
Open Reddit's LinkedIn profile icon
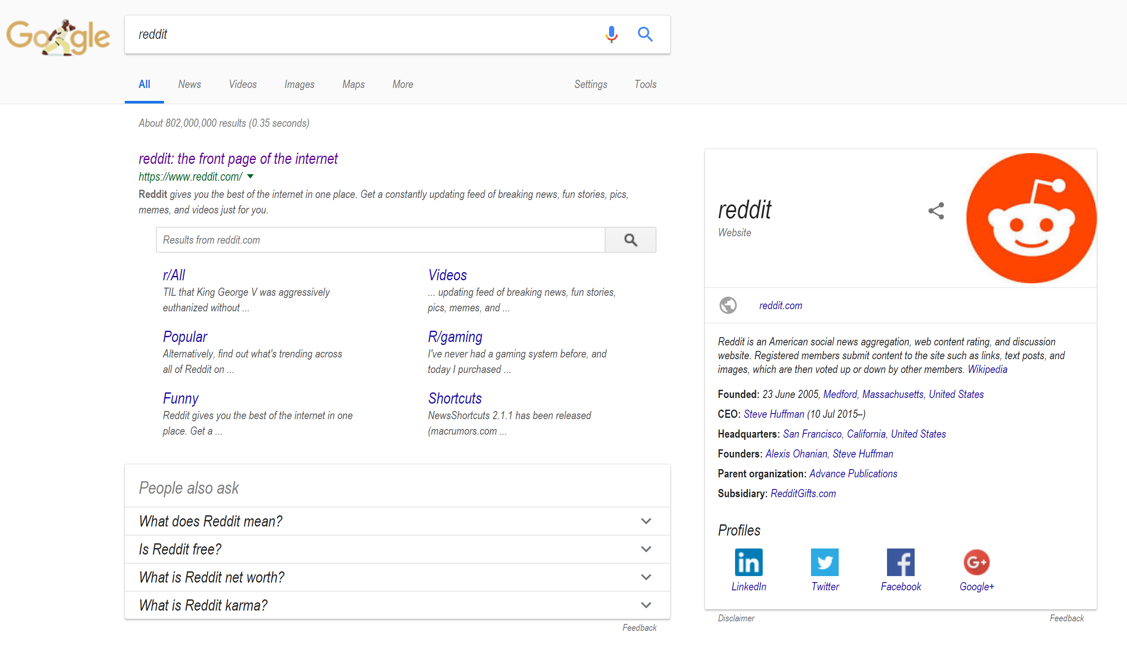[x=748, y=562]
